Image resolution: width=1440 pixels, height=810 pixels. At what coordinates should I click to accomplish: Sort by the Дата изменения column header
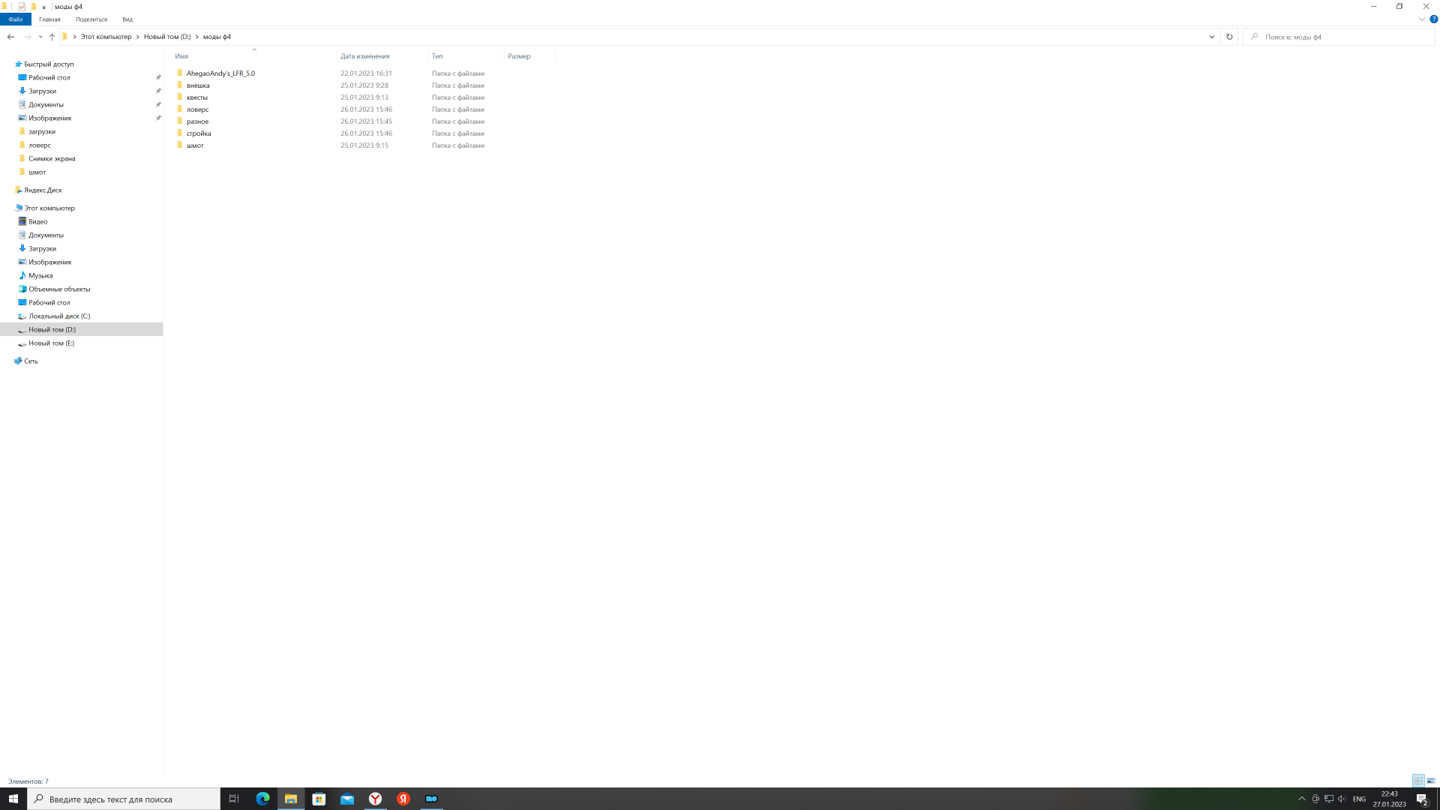click(x=365, y=56)
